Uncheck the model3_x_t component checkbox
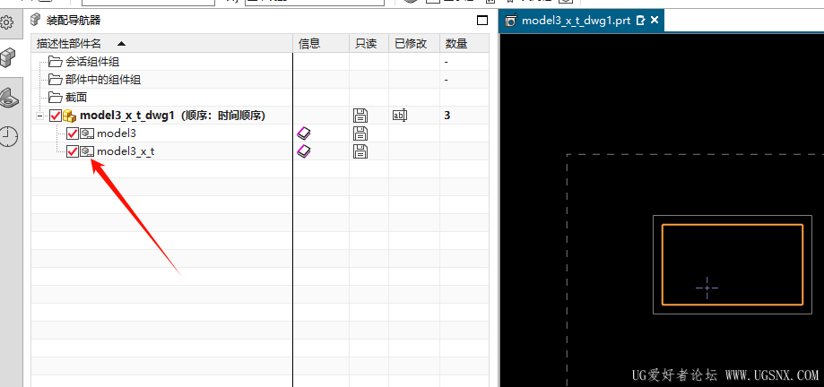 click(x=73, y=151)
